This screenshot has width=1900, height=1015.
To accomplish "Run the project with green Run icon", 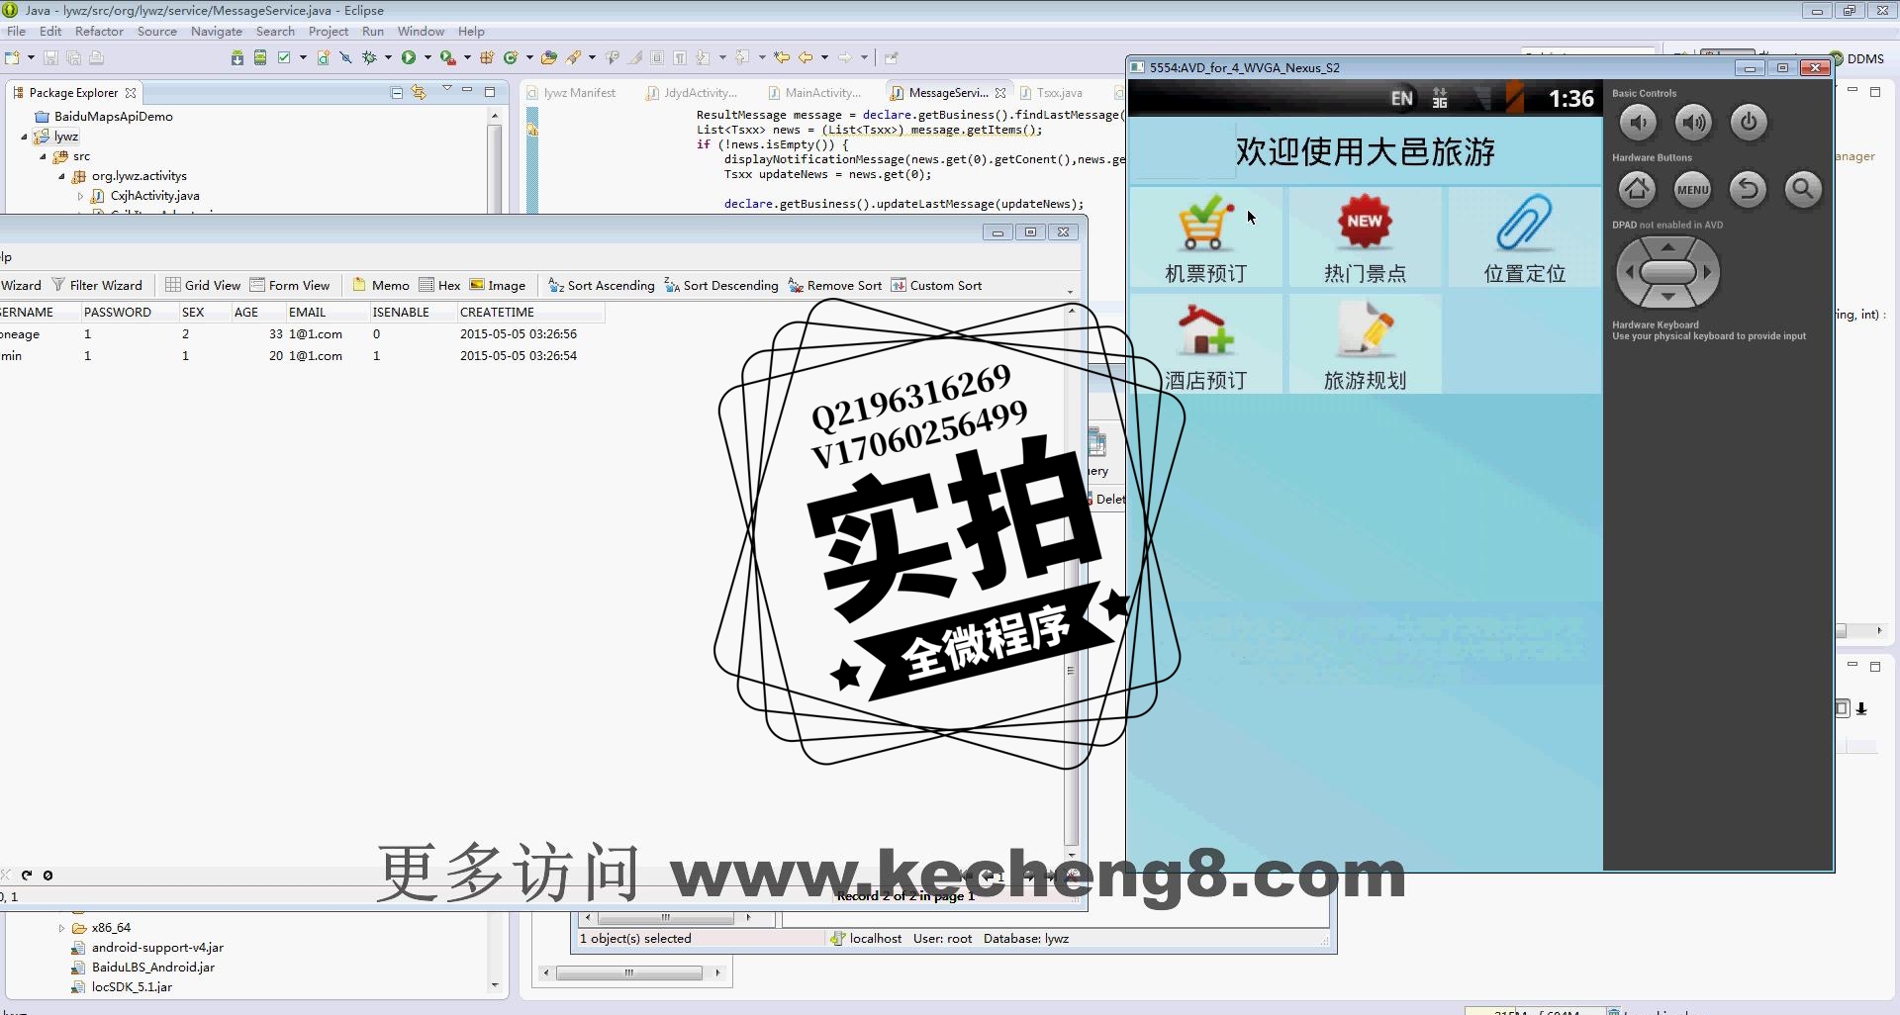I will click(409, 57).
